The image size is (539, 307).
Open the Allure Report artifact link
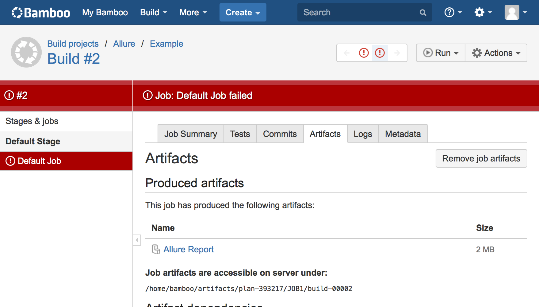(188, 249)
